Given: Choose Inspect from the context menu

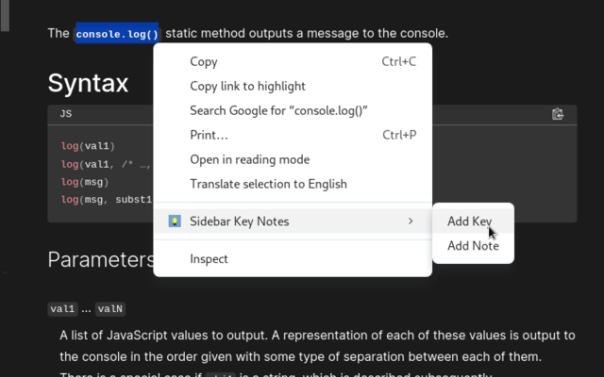Looking at the screenshot, I should tap(293, 259).
